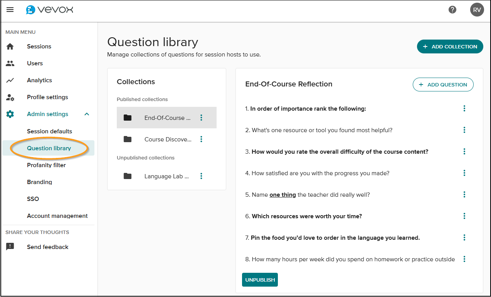Select question about most helpful resource or tool
Screen dimensions: 491x297
click(x=319, y=130)
